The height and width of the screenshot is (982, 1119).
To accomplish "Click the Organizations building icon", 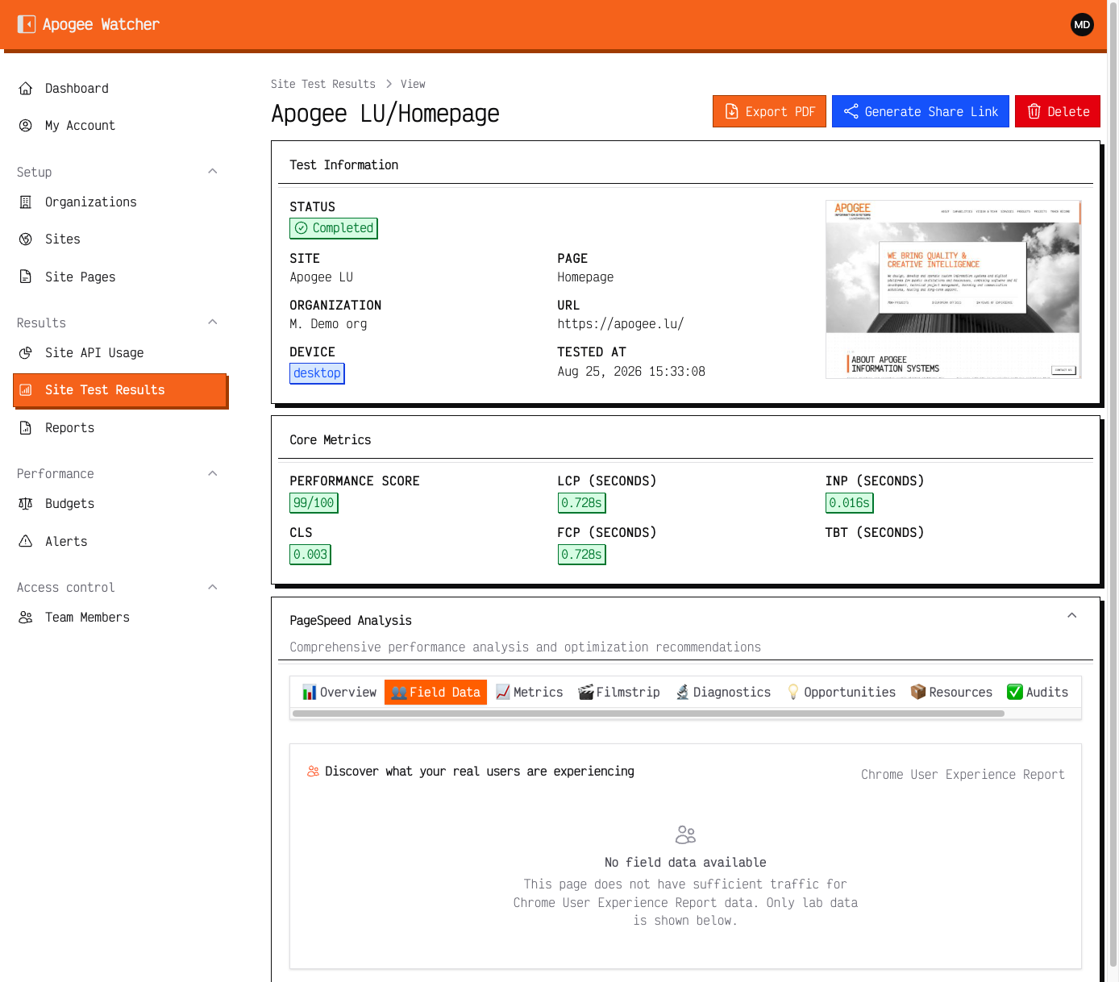I will click(x=26, y=202).
